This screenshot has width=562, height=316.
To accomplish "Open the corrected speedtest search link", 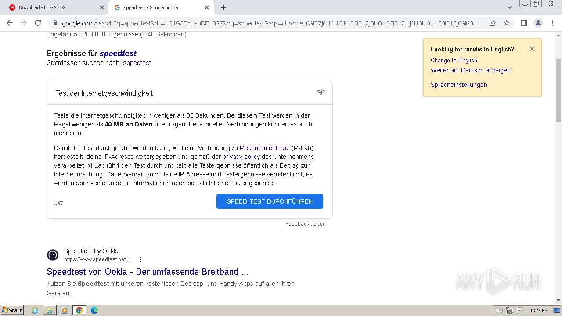I will (x=118, y=54).
